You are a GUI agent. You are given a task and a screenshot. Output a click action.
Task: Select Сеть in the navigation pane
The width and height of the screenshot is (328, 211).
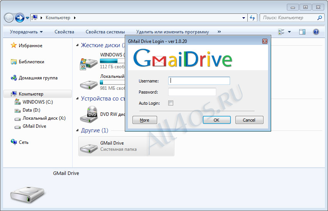click(23, 142)
